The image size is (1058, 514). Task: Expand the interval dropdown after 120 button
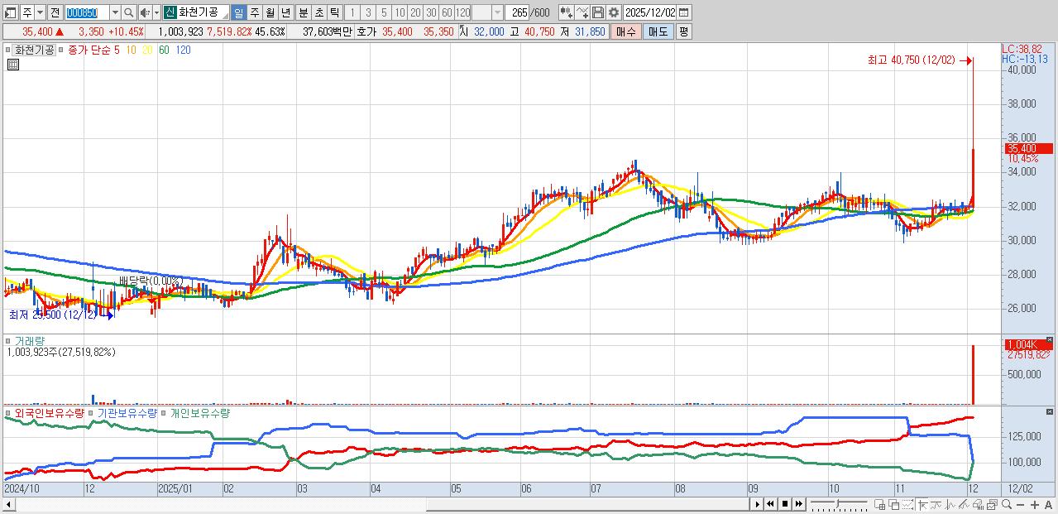(497, 12)
